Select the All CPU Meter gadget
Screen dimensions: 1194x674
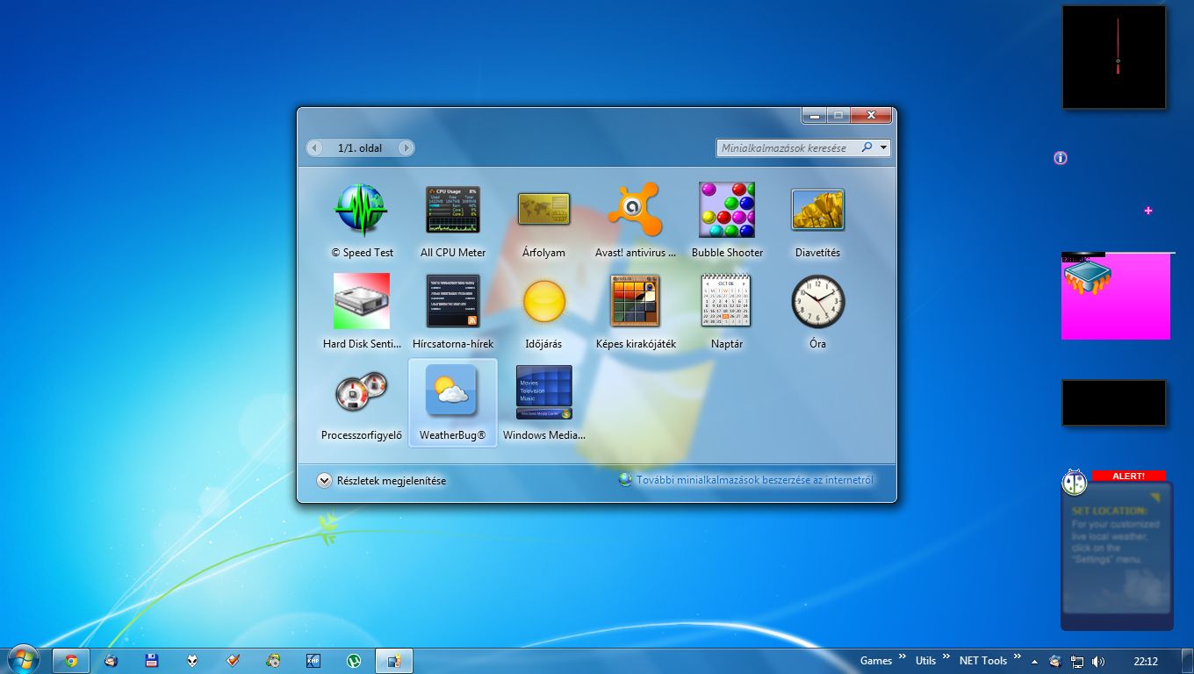[453, 210]
